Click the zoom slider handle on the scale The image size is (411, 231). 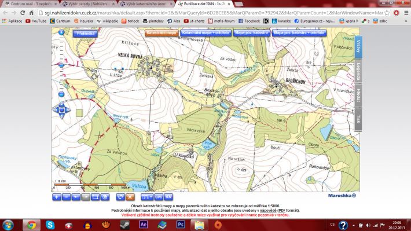(61, 65)
